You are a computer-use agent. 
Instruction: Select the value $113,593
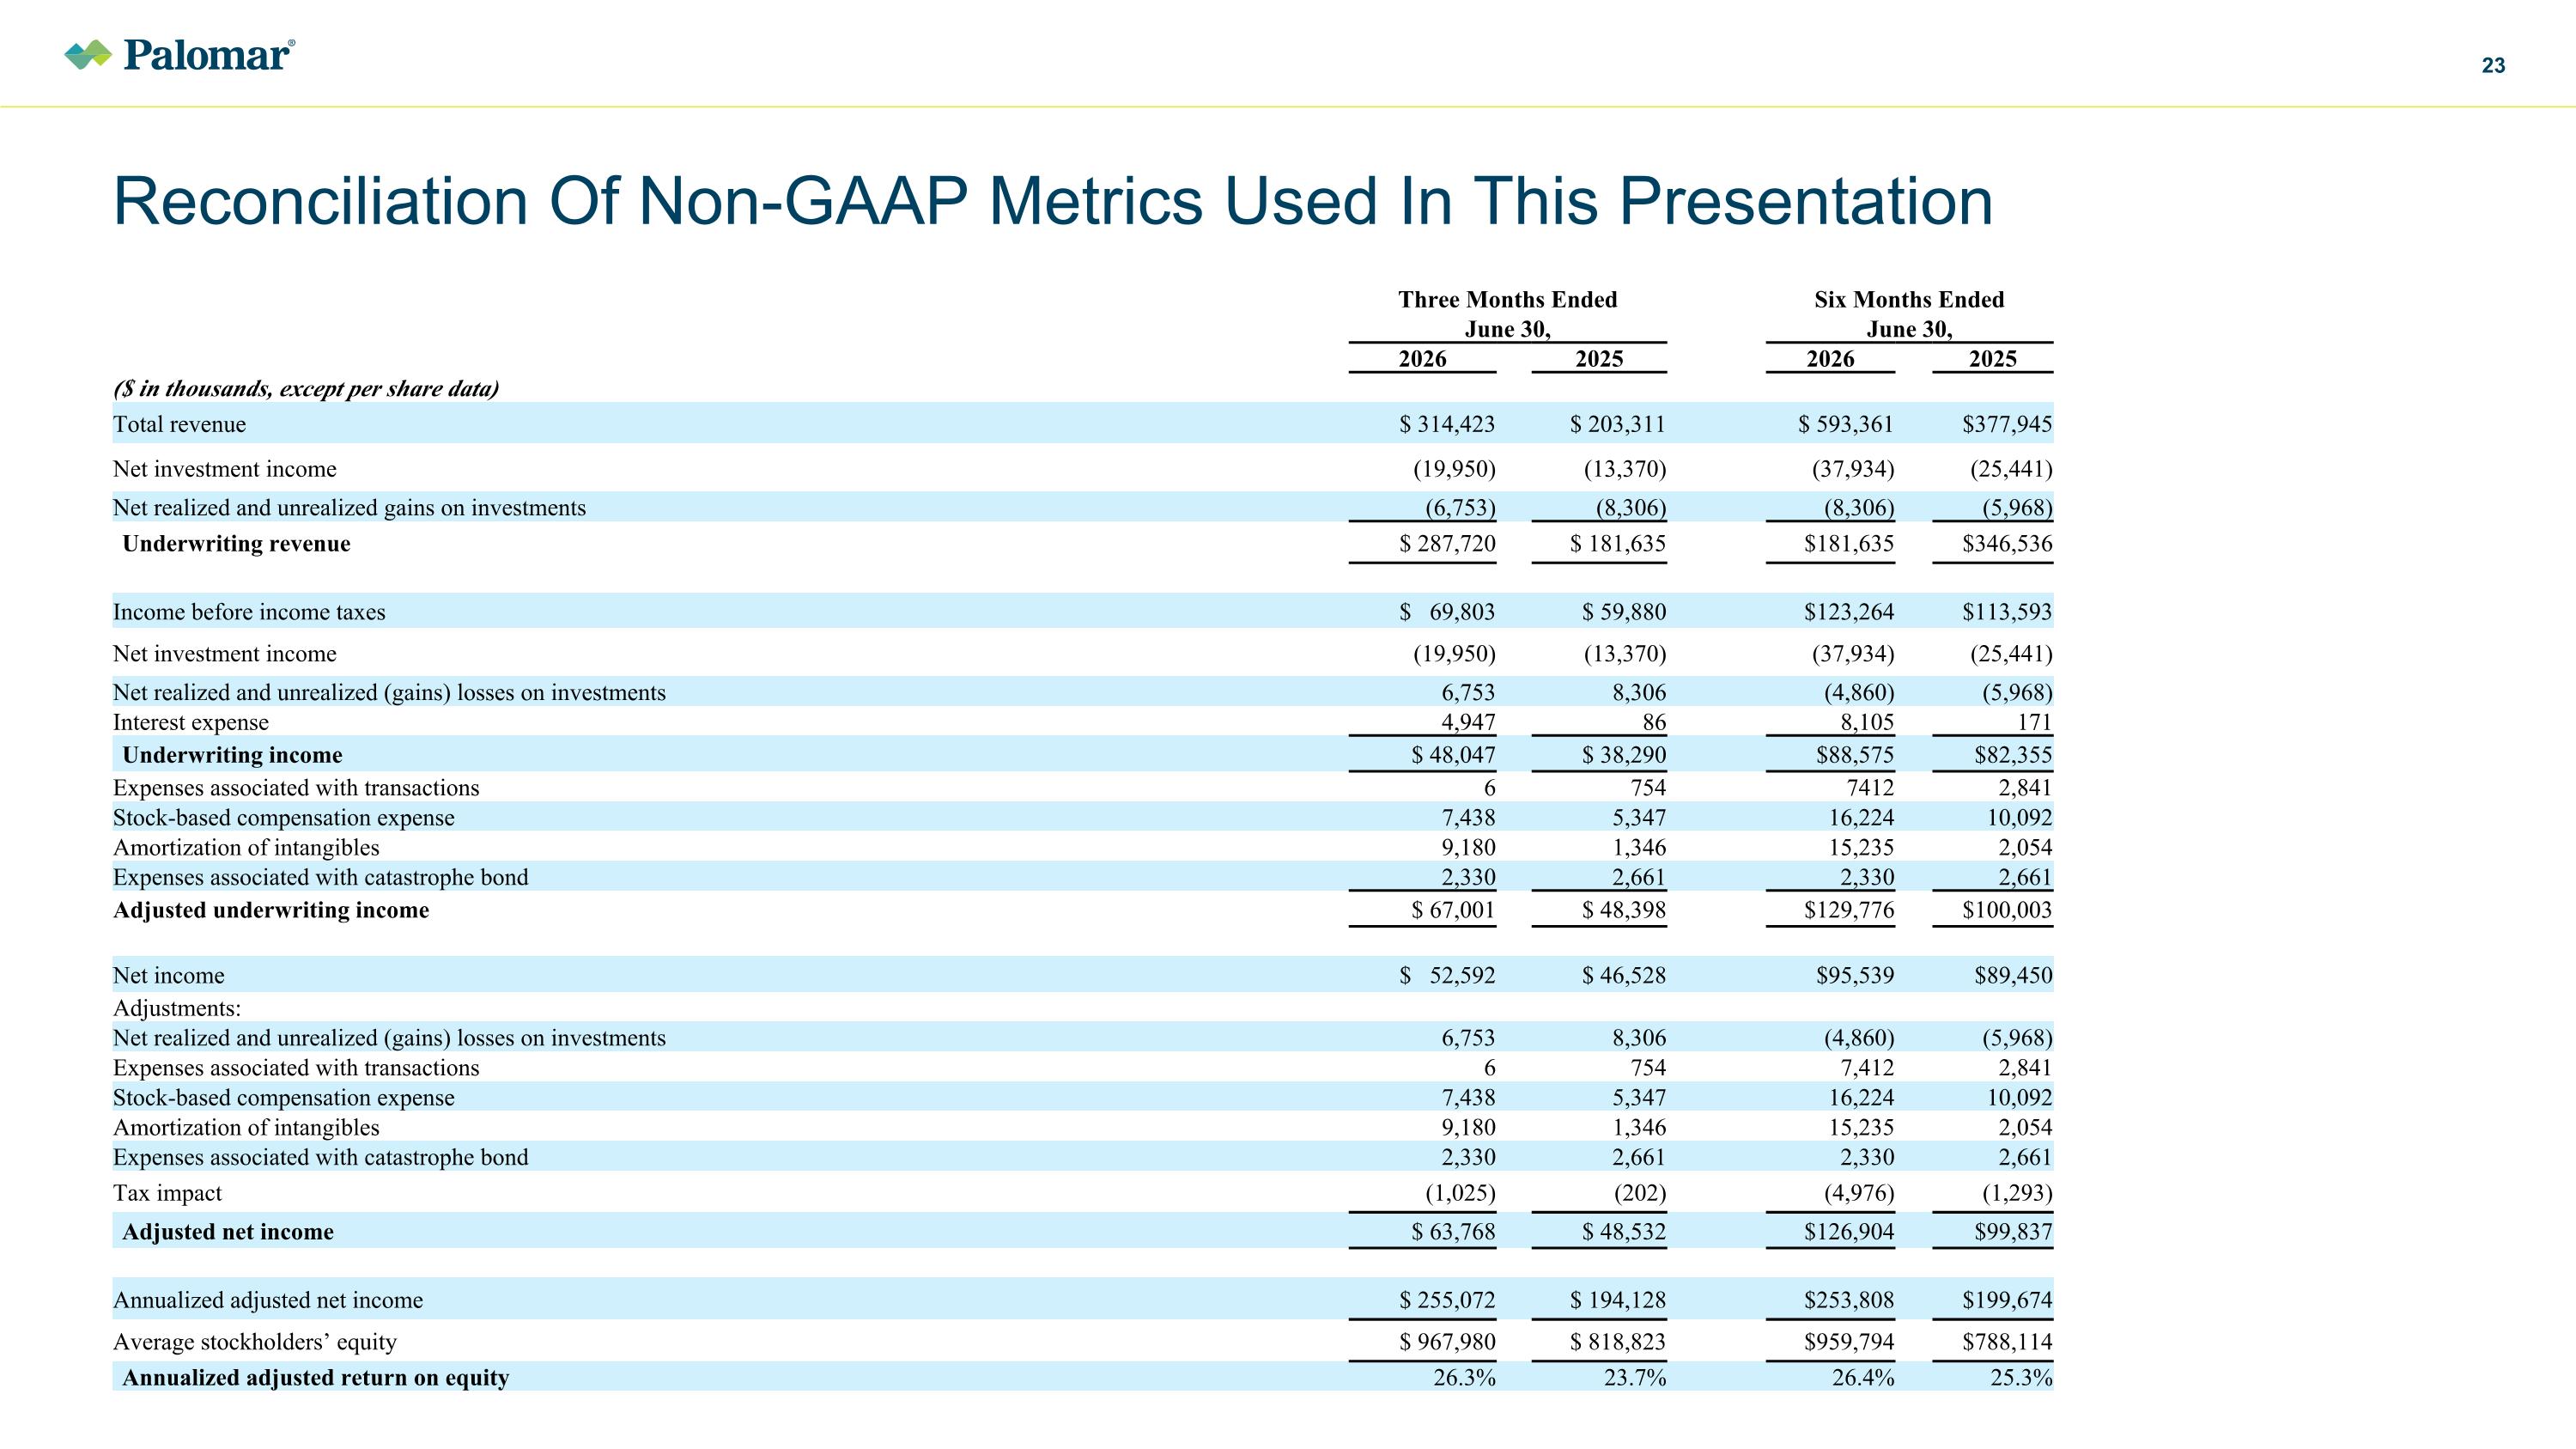[2007, 612]
